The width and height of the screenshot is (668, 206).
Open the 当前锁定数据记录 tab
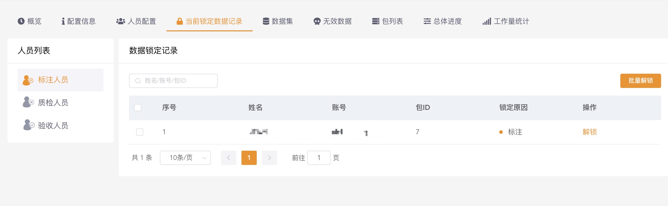coord(210,21)
